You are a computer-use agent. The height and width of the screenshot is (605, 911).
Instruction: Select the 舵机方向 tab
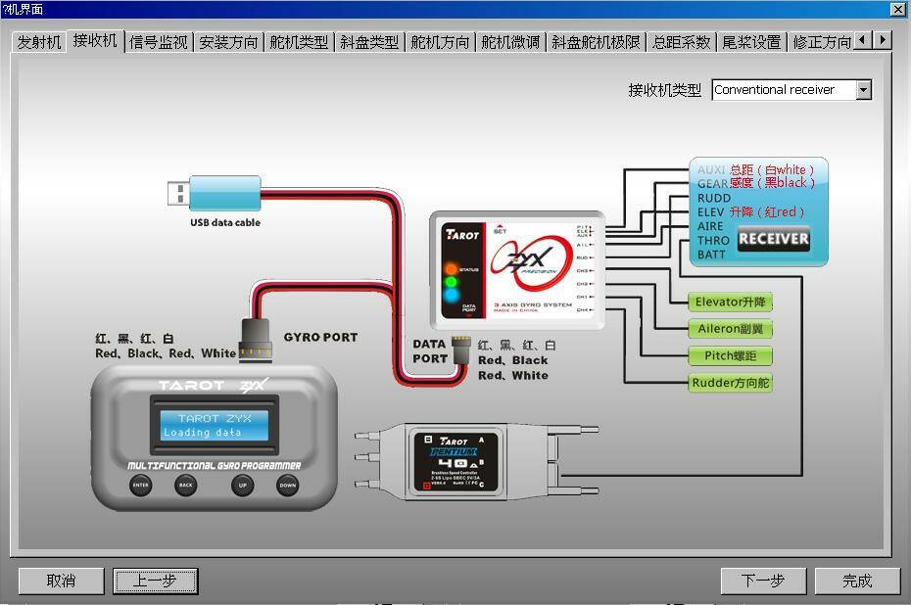click(x=440, y=42)
